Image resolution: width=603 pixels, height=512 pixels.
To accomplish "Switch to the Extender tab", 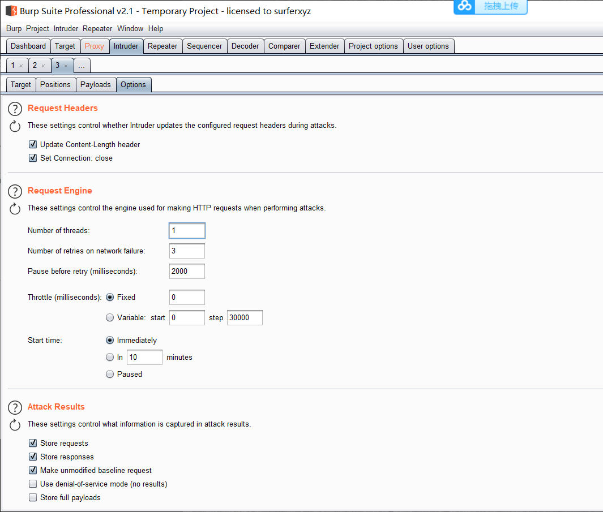I will coord(324,46).
